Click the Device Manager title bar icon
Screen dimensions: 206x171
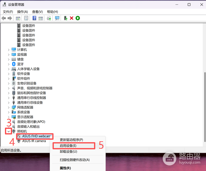pyautogui.click(x=4, y=4)
